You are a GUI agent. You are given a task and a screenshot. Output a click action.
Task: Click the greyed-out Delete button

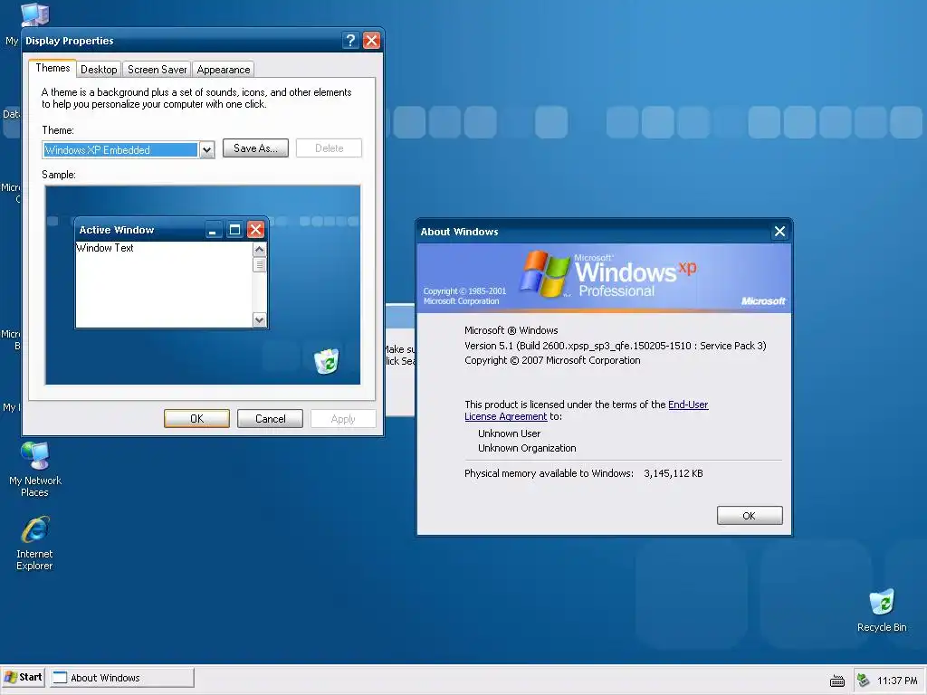tap(329, 148)
